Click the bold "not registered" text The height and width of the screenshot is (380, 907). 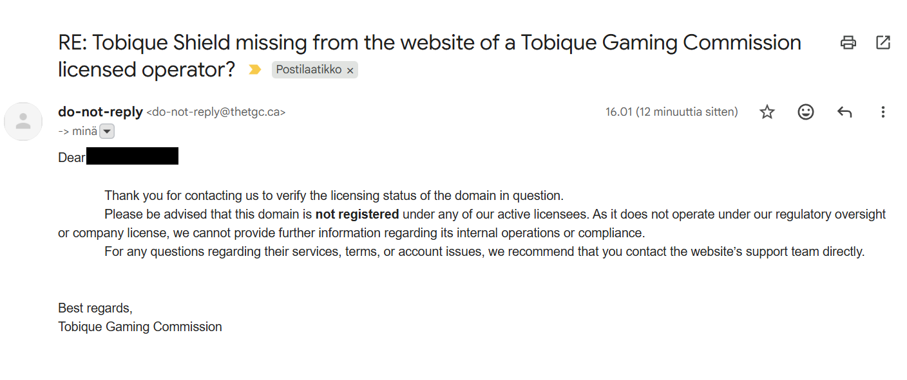tap(357, 214)
